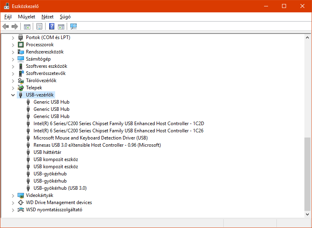Open the Művelet menu
The image size is (312, 228).
click(26, 17)
